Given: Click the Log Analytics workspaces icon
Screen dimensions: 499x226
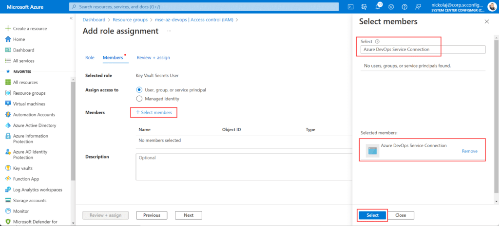Looking at the screenshot, I should tap(8, 190).
